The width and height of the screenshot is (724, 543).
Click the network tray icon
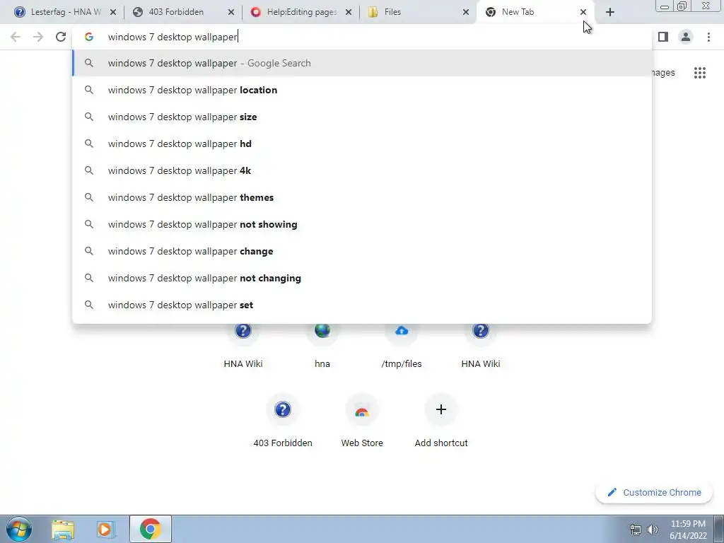coord(636,530)
